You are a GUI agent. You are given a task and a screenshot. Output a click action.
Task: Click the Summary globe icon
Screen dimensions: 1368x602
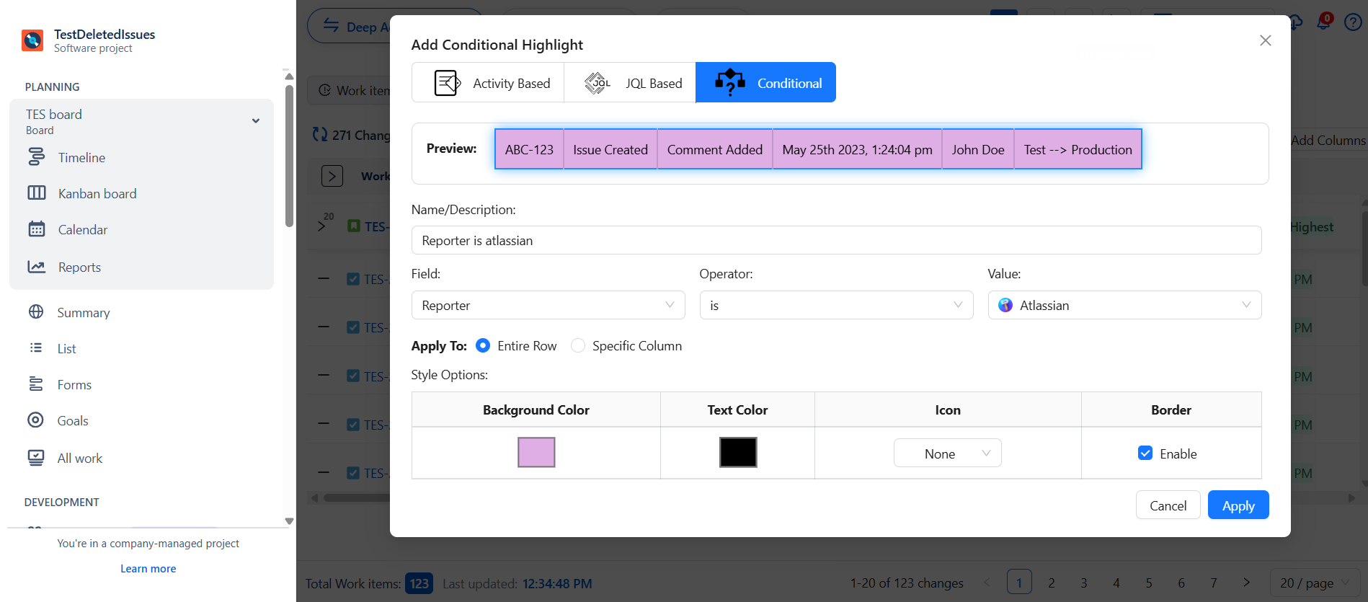(x=36, y=312)
